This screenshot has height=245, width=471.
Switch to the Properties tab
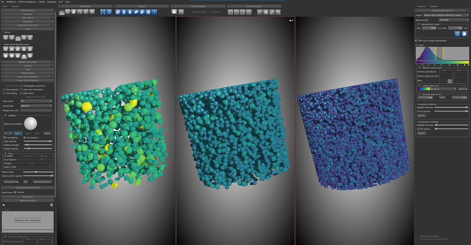click(421, 6)
